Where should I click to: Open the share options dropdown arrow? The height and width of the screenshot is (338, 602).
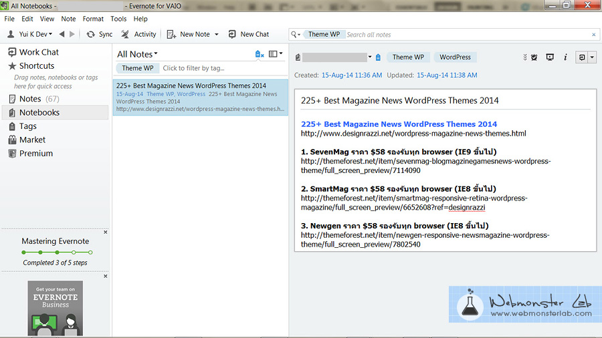pyautogui.click(x=592, y=57)
